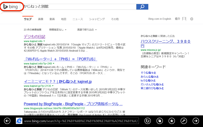Open the browser tabs button
The height and width of the screenshot is (127, 203).
click(160, 121)
